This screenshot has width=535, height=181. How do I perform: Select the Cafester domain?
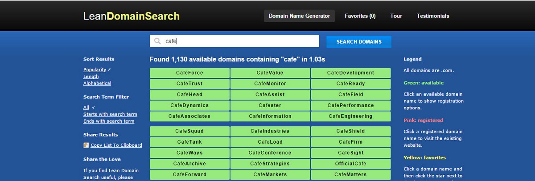(270, 105)
